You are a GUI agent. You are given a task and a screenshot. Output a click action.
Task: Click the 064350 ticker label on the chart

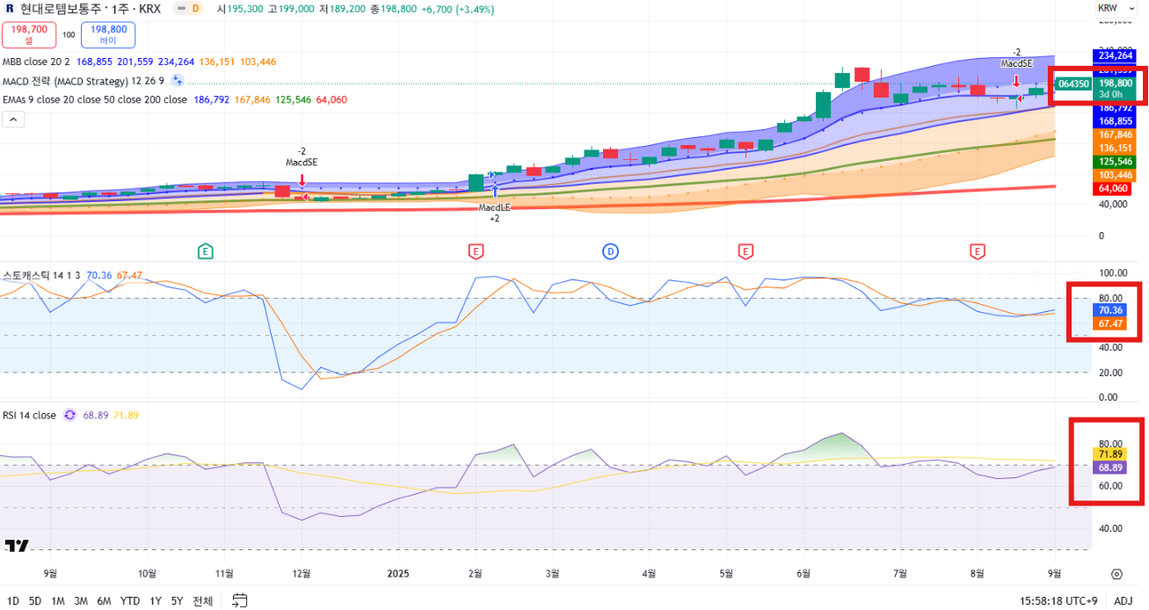1073,84
